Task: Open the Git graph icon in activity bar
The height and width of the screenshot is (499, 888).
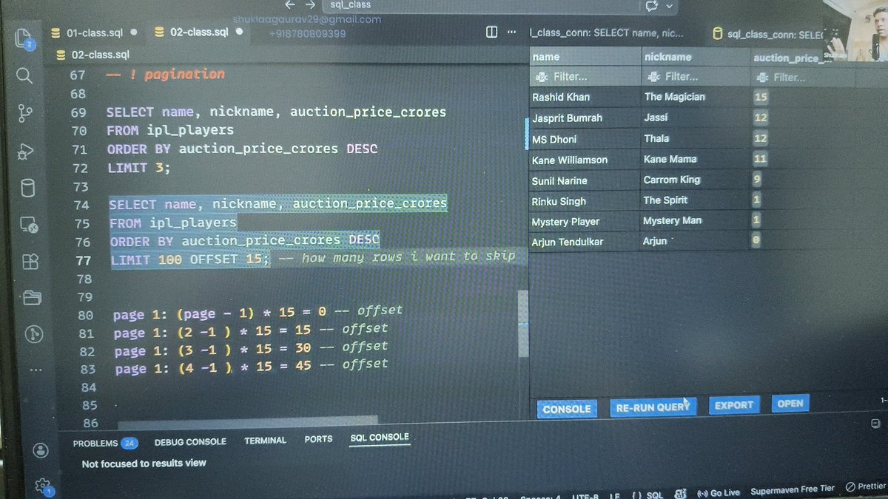Action: pos(33,334)
